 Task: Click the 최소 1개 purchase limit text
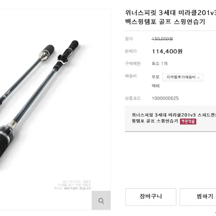point(160,64)
